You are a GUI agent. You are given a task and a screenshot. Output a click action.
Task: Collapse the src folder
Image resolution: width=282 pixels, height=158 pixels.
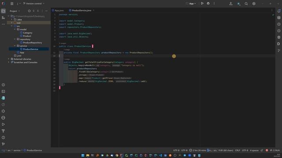pos(12,26)
